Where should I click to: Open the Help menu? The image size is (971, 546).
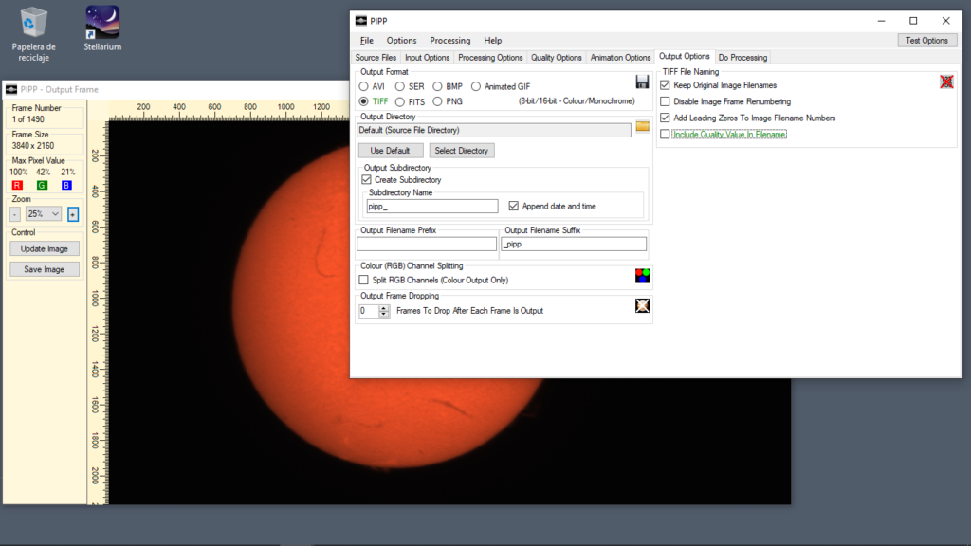(x=493, y=40)
